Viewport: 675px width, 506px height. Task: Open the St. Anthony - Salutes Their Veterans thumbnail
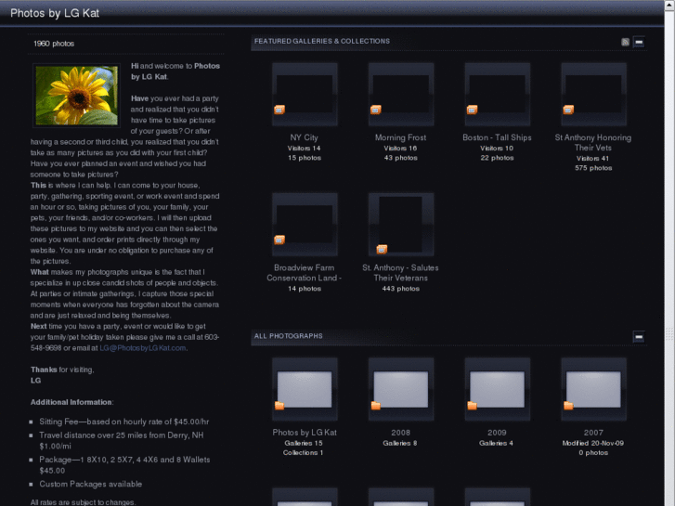point(401,224)
